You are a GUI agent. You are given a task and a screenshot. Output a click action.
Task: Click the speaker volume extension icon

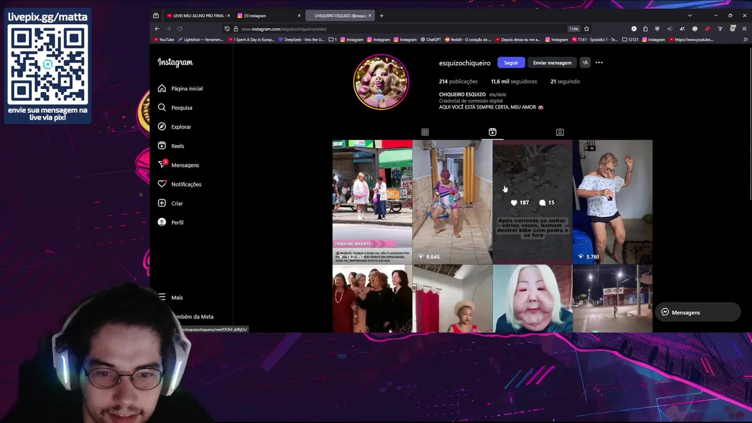tap(670, 29)
